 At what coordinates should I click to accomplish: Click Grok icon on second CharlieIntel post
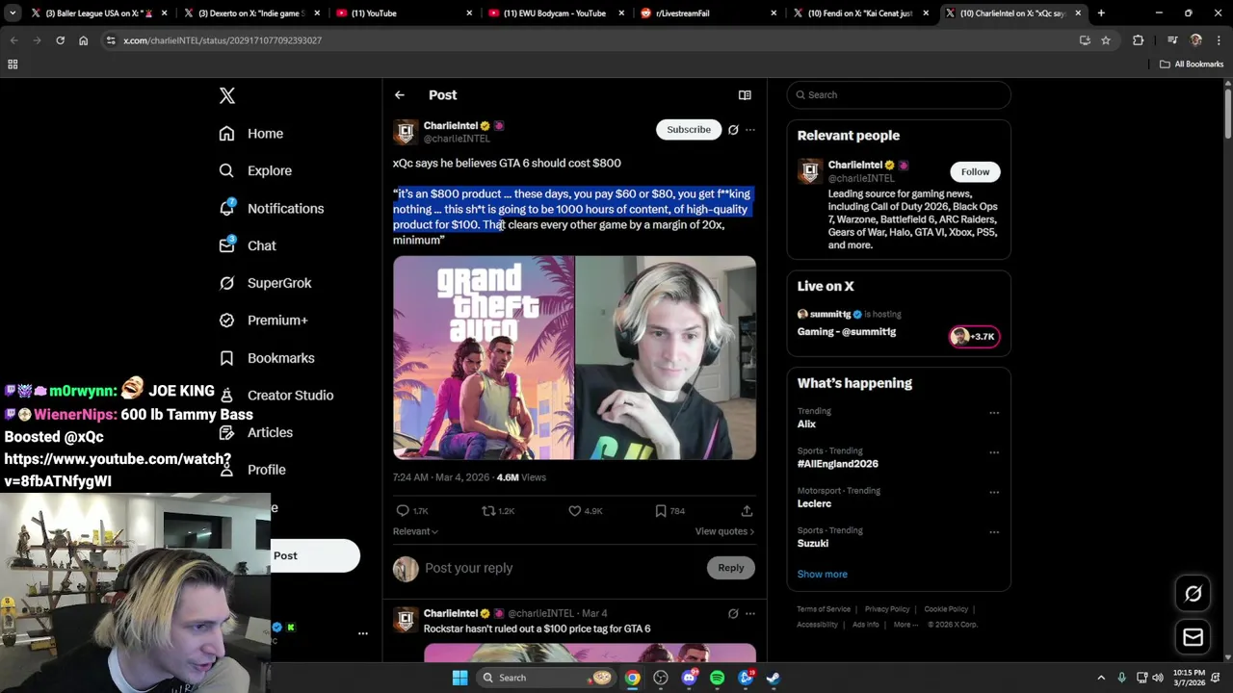pos(733,613)
